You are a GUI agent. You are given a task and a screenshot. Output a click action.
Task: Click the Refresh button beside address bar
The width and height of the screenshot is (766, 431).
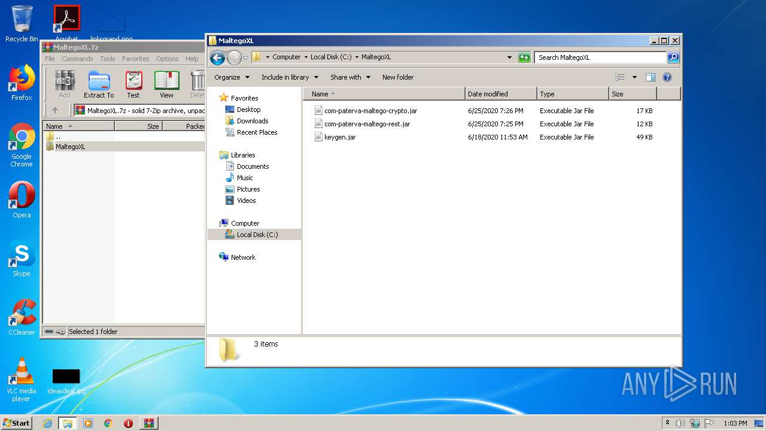[x=524, y=57]
